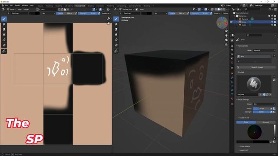
Task: Select the Clone tool in 3D viewport toolbar
Action: click(116, 35)
